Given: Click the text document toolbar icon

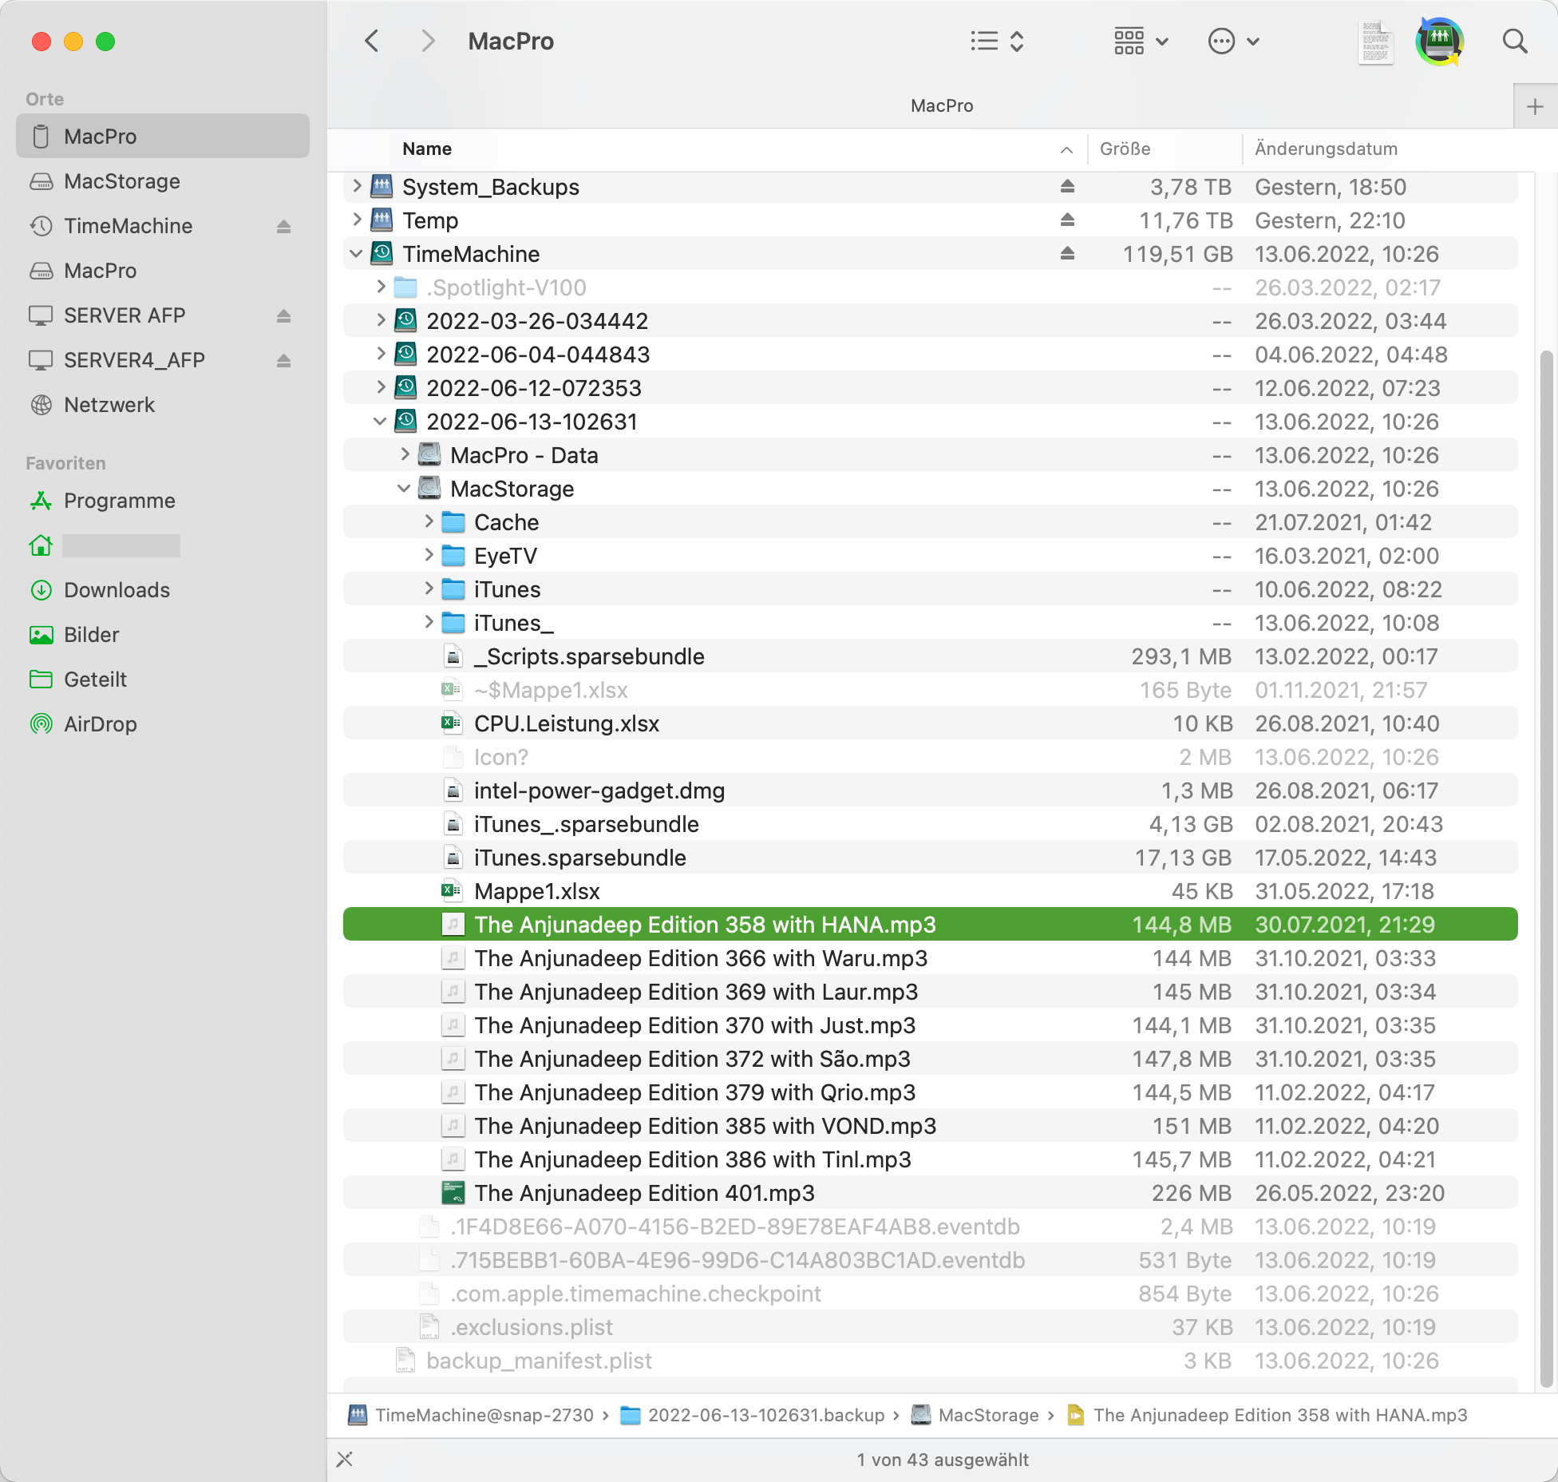Looking at the screenshot, I should coord(1375,43).
